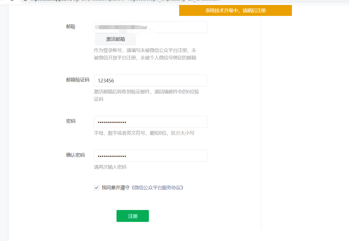349x241 pixels.
Task: Click the browser address bar URL
Action: 125,1
